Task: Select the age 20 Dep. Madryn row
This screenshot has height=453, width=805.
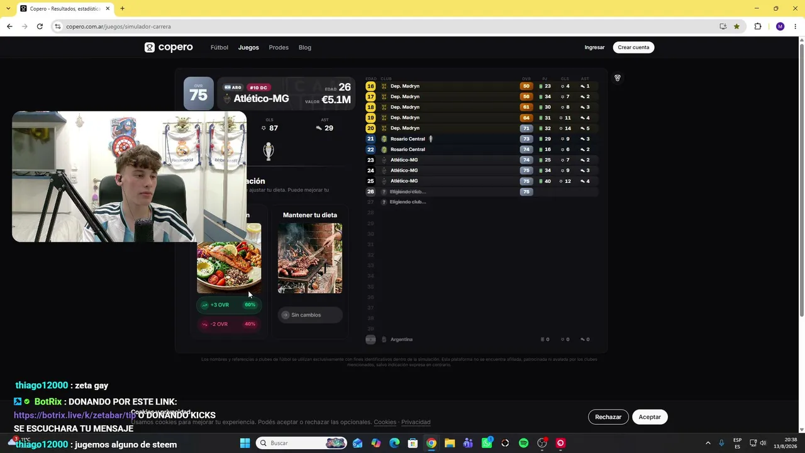Action: coord(480,128)
